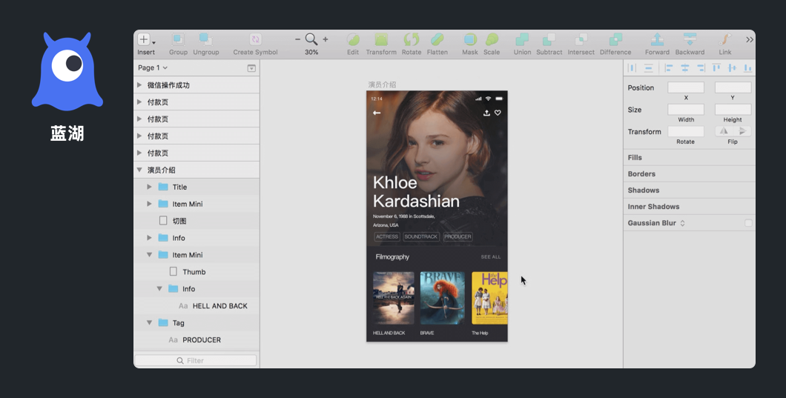Click the Create Symbol icon
Screen dimensions: 786x398
pyautogui.click(x=255, y=39)
